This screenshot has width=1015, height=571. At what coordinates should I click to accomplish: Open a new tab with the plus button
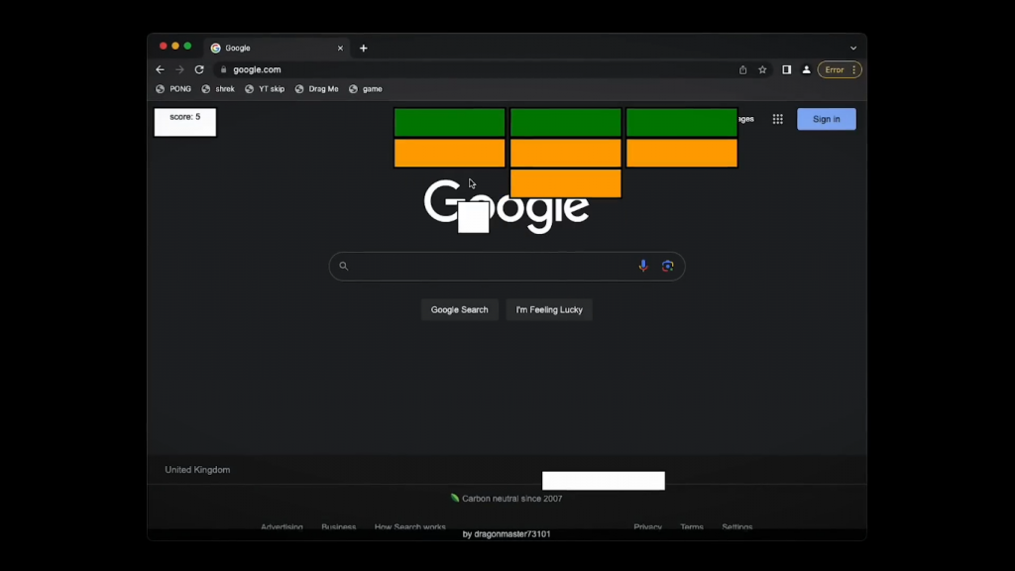(363, 48)
